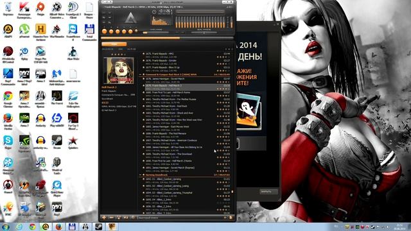Select track Shock and Awe
Image resolution: width=411 pixels, height=231 pixels.
tap(187, 114)
